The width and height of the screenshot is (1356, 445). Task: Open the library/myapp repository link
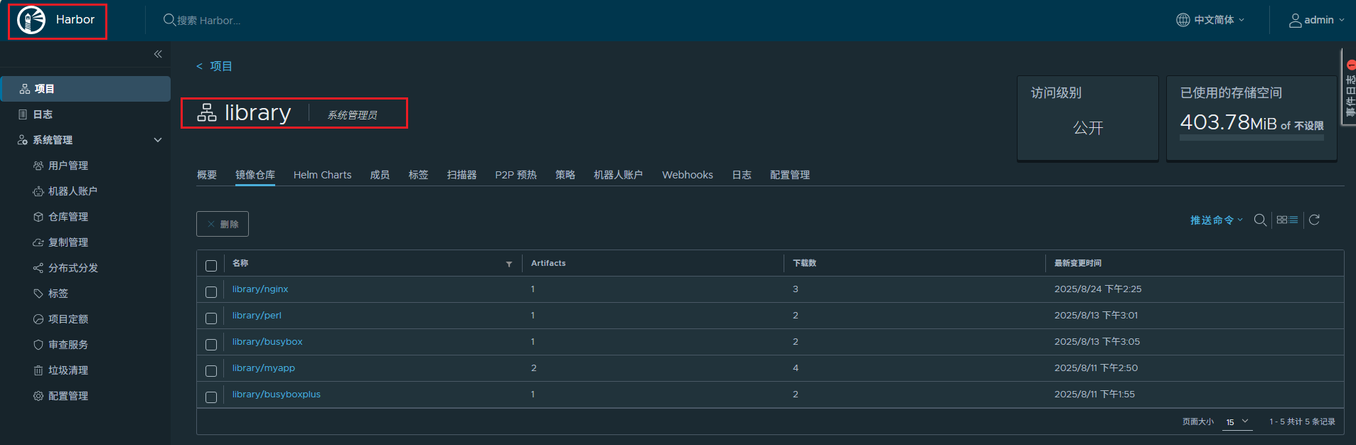[x=264, y=368]
